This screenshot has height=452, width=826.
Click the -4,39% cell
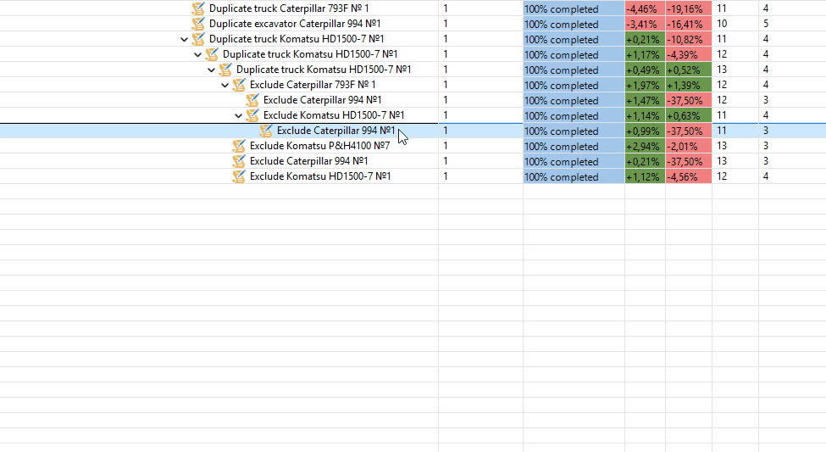pos(689,55)
